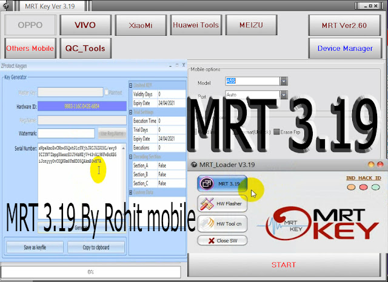Screen dimensions: 388x282
Task: Click the Section_C False value
Action: pos(172,183)
